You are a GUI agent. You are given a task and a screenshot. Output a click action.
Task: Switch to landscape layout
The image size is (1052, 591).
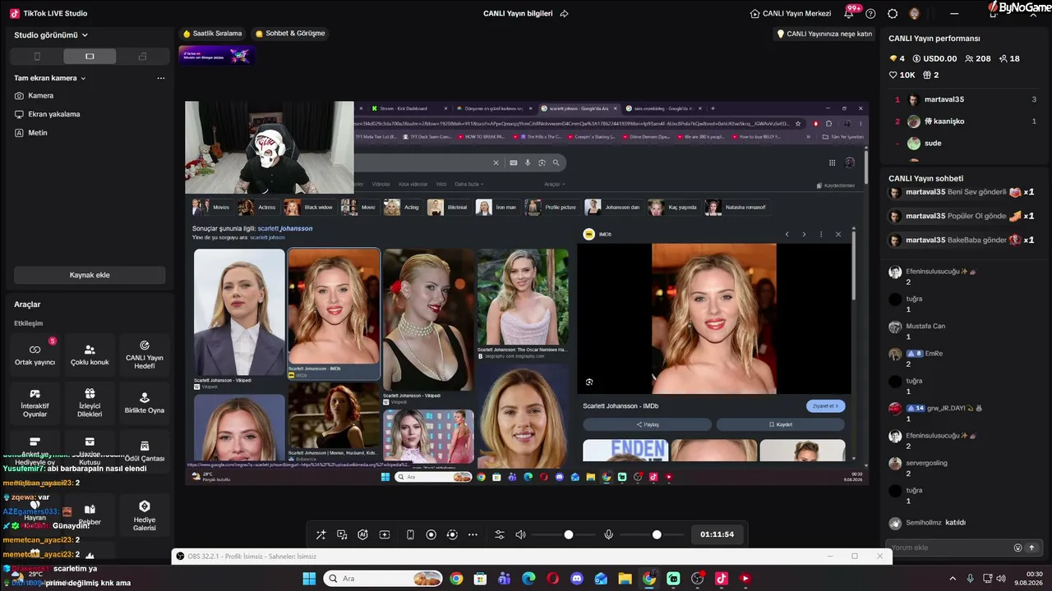point(90,57)
